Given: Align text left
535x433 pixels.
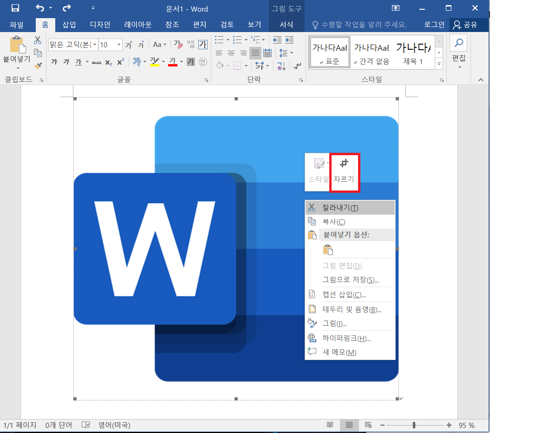Looking at the screenshot, I should (x=219, y=53).
